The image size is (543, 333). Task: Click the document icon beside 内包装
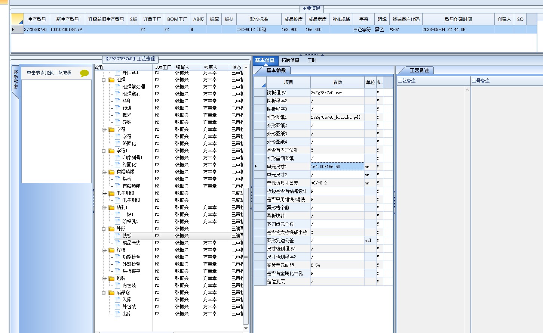point(117,286)
